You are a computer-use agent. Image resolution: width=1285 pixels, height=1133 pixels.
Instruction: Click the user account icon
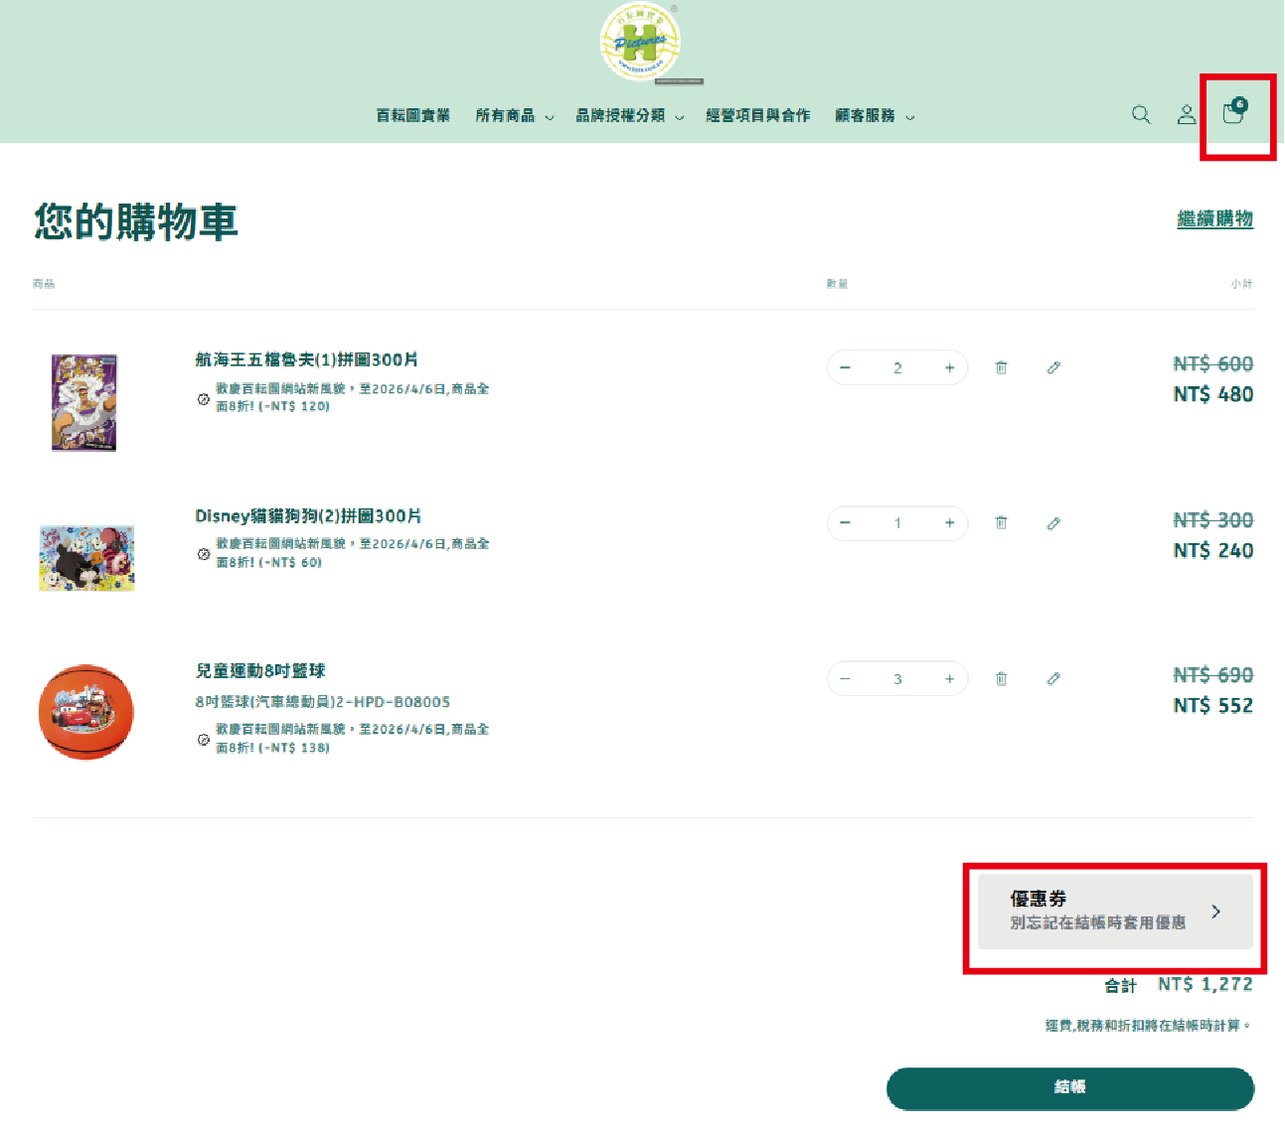click(1187, 115)
